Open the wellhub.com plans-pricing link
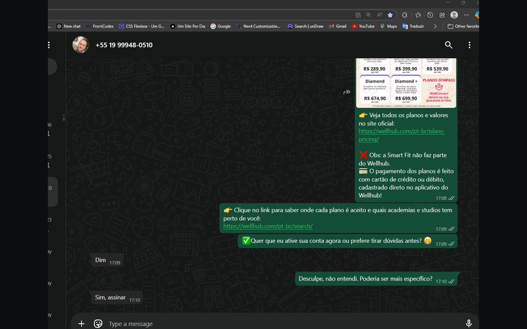Viewport: 527px width, 329px height. pos(402,135)
